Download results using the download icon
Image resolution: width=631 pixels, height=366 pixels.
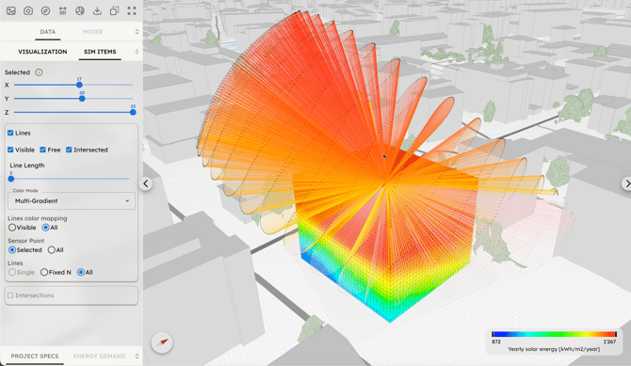pos(97,11)
